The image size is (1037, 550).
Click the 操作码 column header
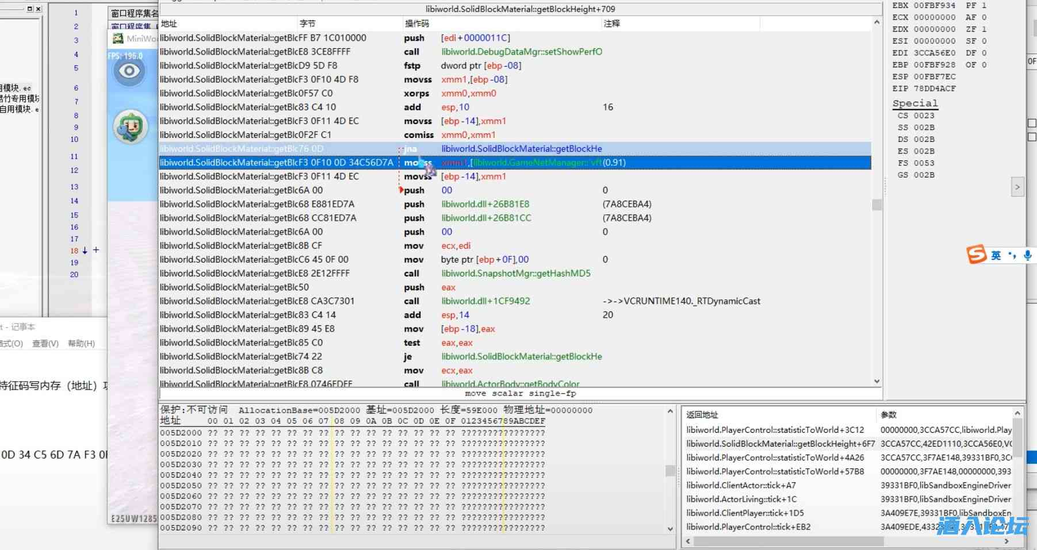tap(417, 24)
